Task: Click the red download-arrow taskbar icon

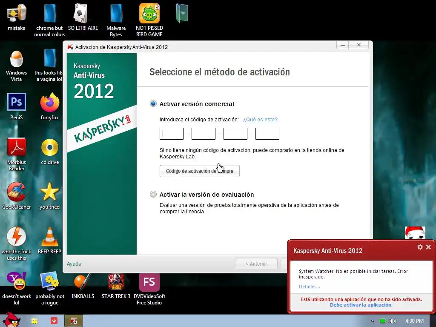Action: coord(54,321)
